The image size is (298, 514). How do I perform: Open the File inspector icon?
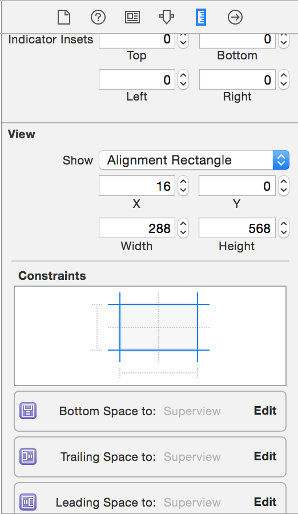(x=64, y=17)
